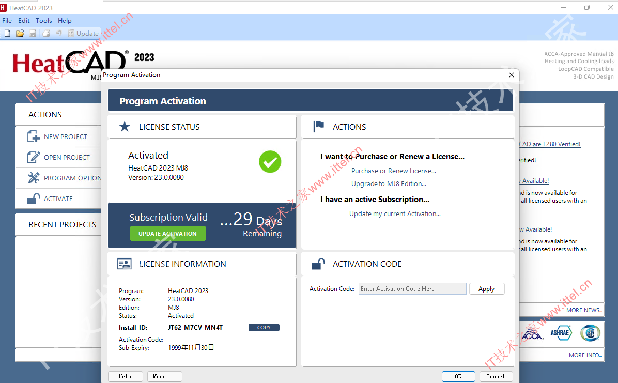The image size is (618, 383).
Task: Click the Activation Code open padlock icon
Action: (318, 264)
